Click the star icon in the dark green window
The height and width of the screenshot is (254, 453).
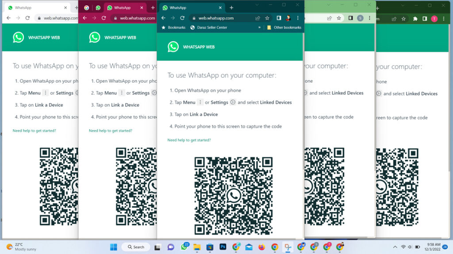403,19
